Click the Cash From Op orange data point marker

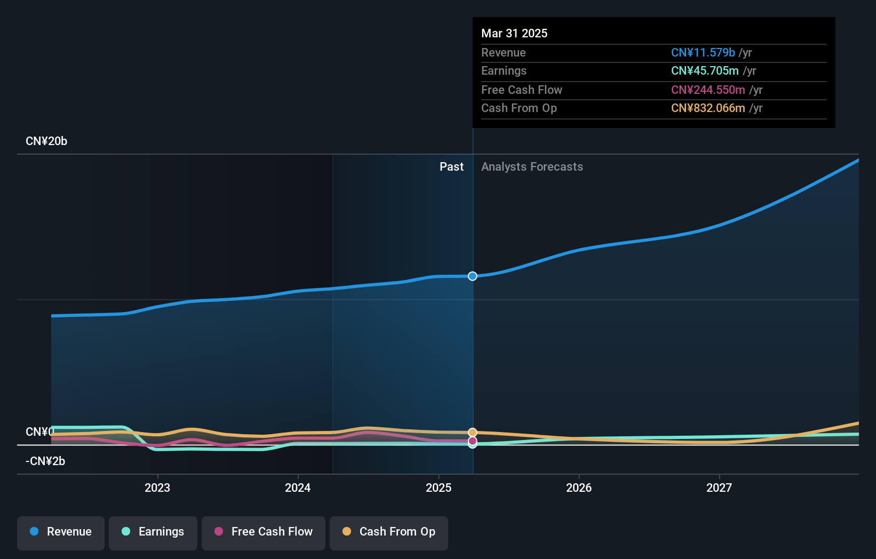tap(473, 432)
